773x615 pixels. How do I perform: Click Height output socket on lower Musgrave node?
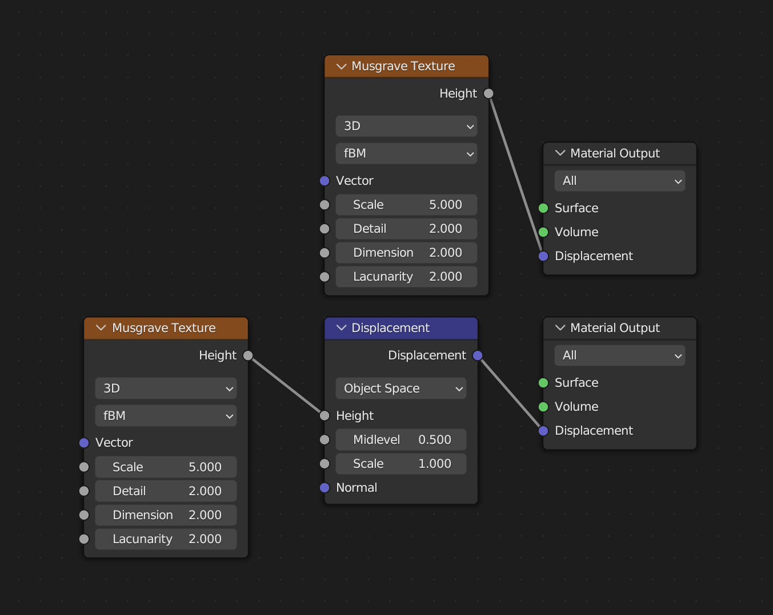coord(248,356)
